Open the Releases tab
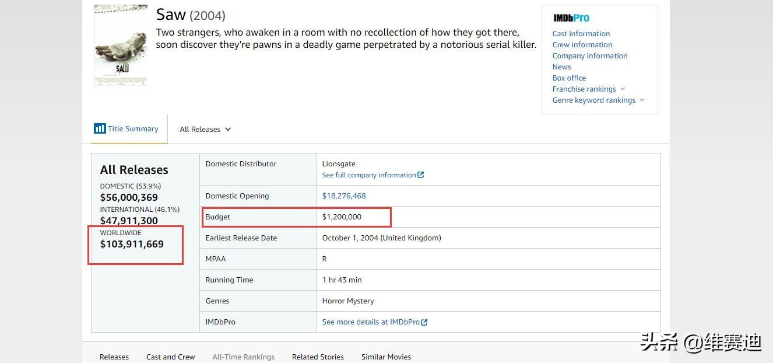Image resolution: width=773 pixels, height=363 pixels. (114, 357)
